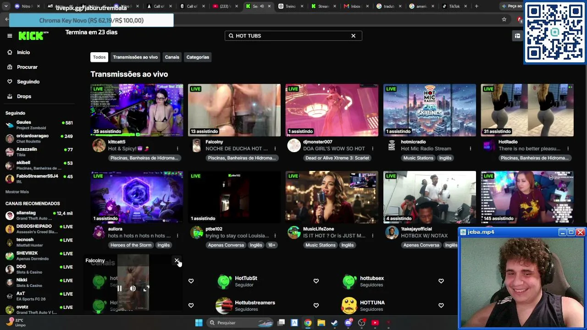Open recommended channel DIEGOSHEIPADO
587x330 pixels.
point(39,229)
